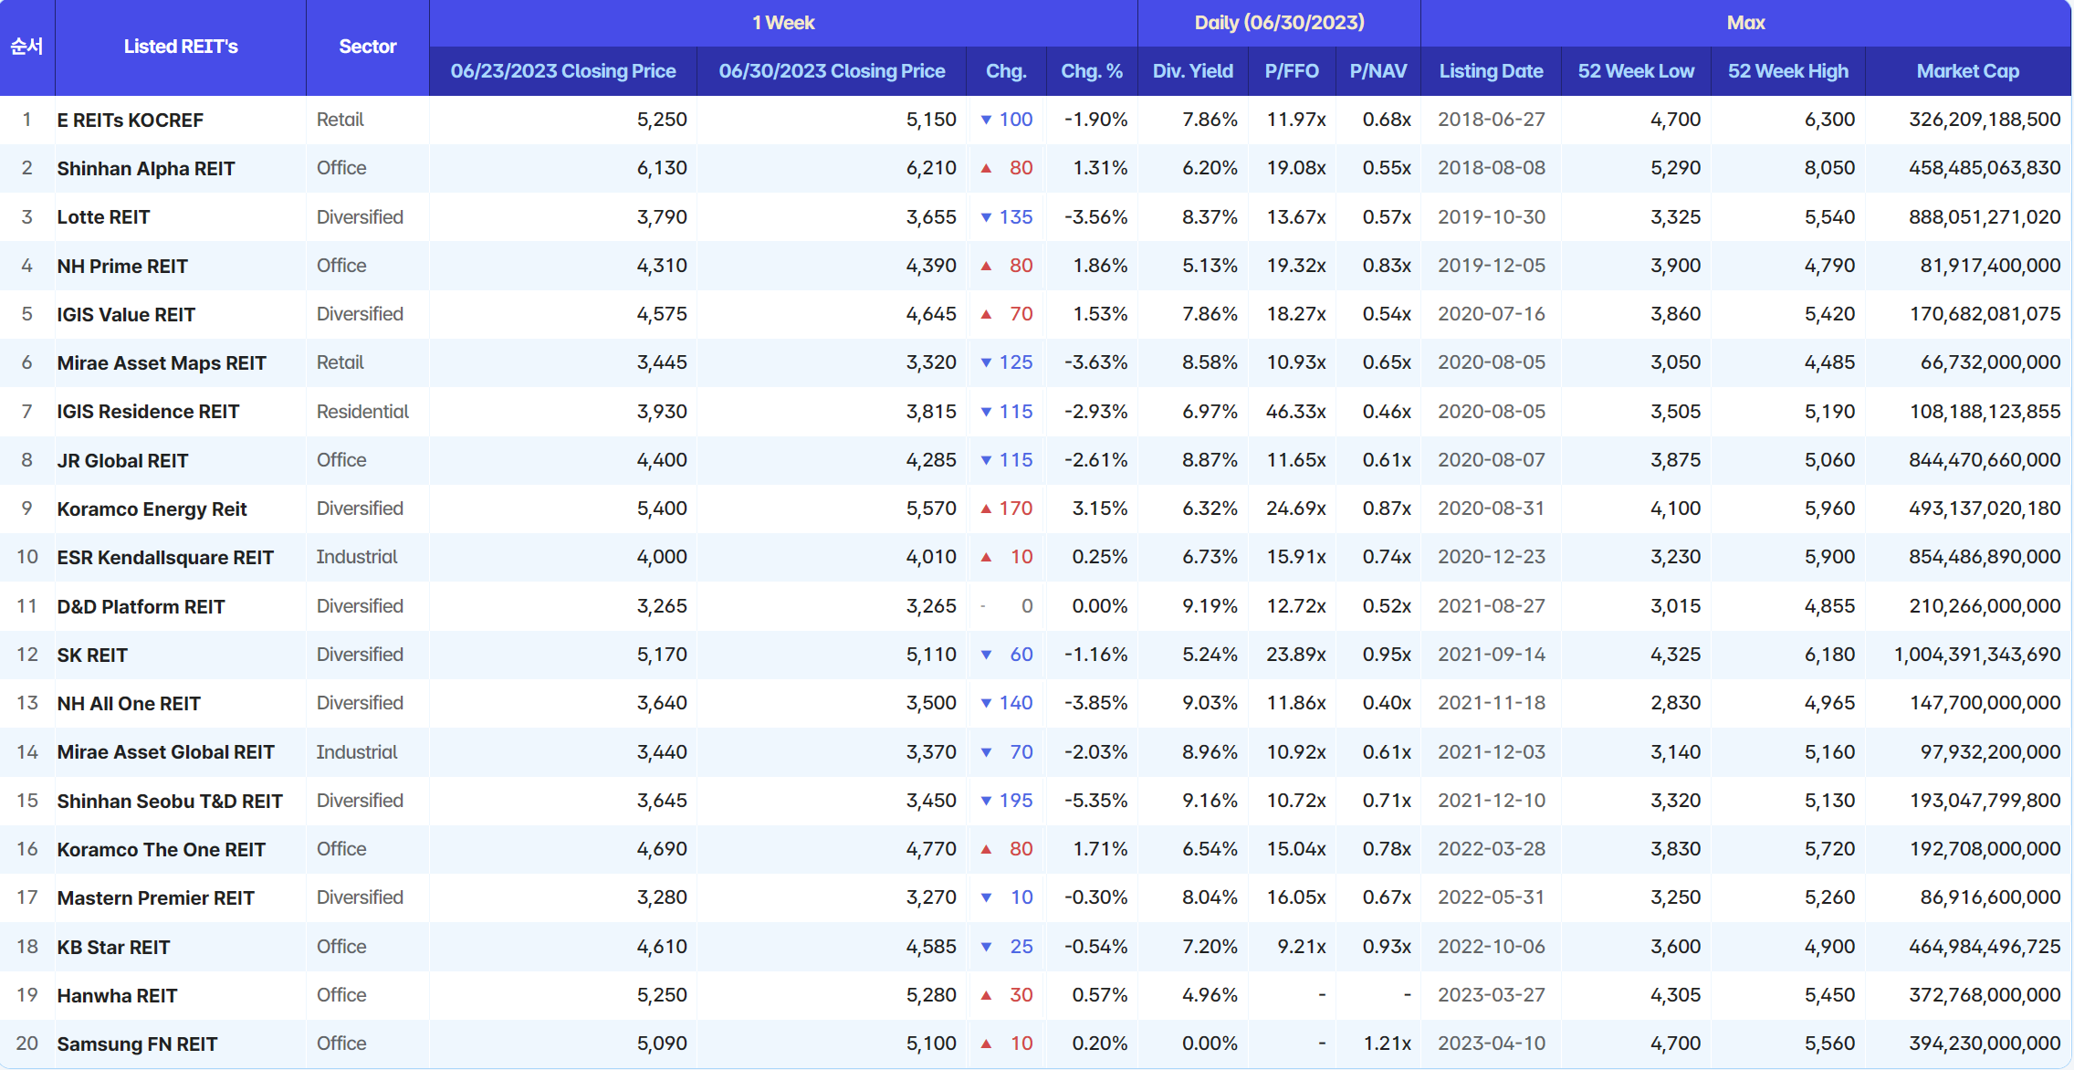Sort by the Sector column header
2074x1070 pixels.
tap(368, 47)
